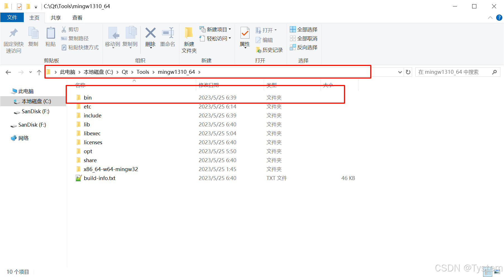The width and height of the screenshot is (504, 277).
Task: Collapse the ribbon with the chevron
Action: [x=490, y=18]
